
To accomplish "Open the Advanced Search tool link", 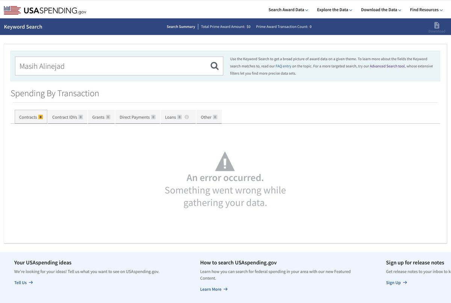I will pyautogui.click(x=387, y=66).
